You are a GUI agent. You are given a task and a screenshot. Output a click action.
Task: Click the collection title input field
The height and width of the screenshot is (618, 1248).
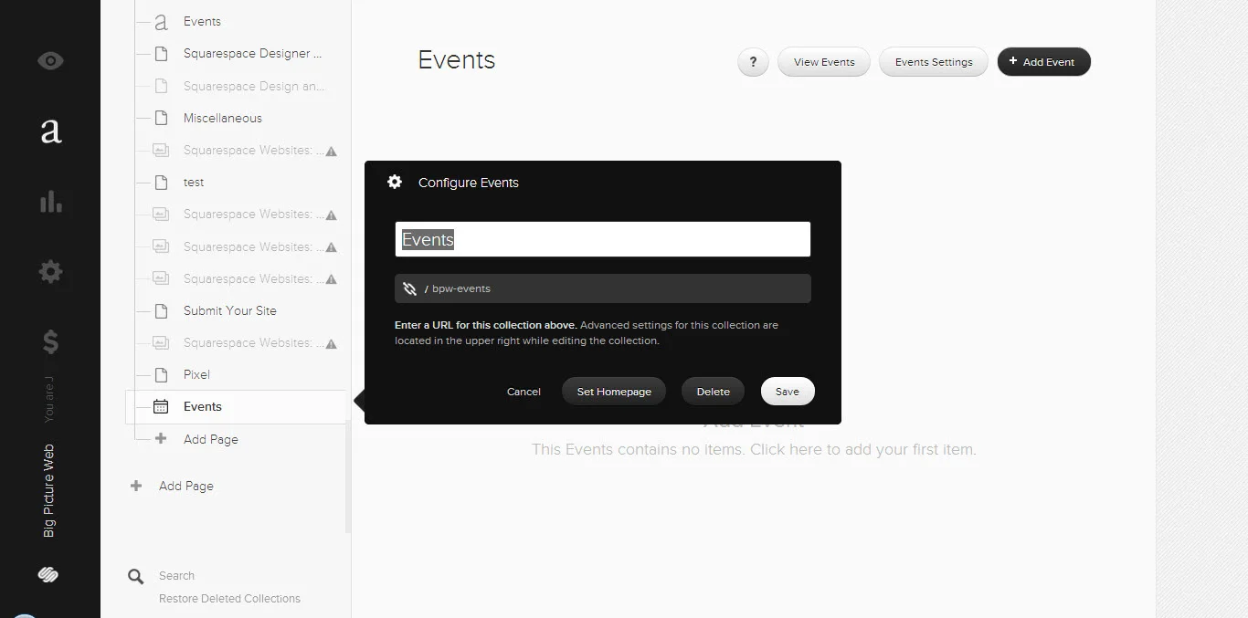pyautogui.click(x=602, y=238)
